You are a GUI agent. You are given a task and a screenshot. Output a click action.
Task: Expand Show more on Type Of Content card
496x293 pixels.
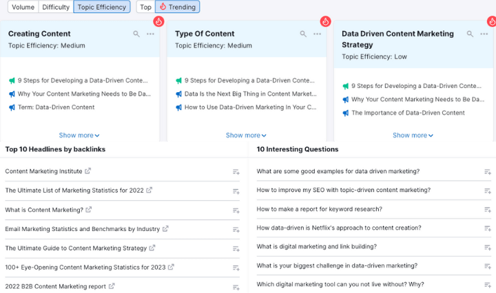point(246,135)
